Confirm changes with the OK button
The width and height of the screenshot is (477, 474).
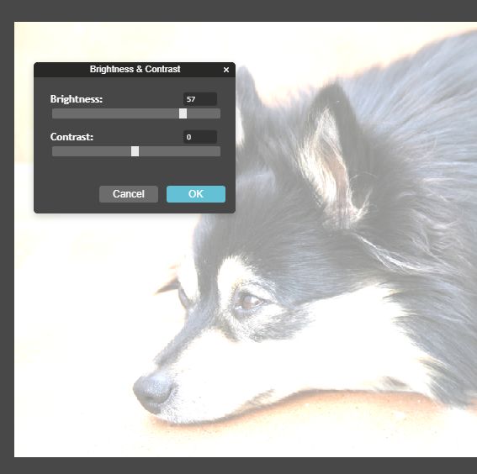196,194
